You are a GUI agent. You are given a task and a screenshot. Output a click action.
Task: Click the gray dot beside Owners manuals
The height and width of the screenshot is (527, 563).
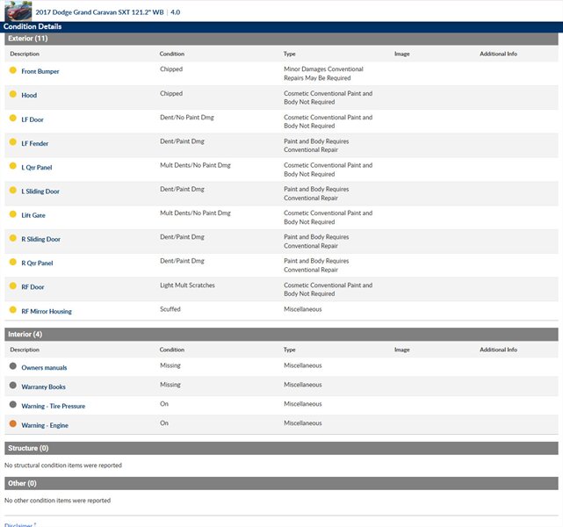(x=12, y=366)
